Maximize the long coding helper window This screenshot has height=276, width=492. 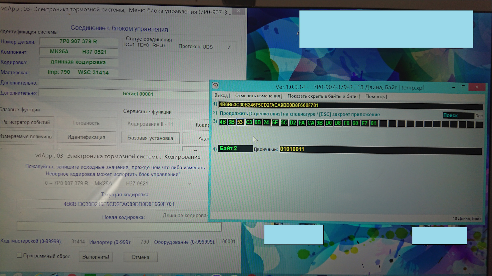pyautogui.click(x=463, y=87)
